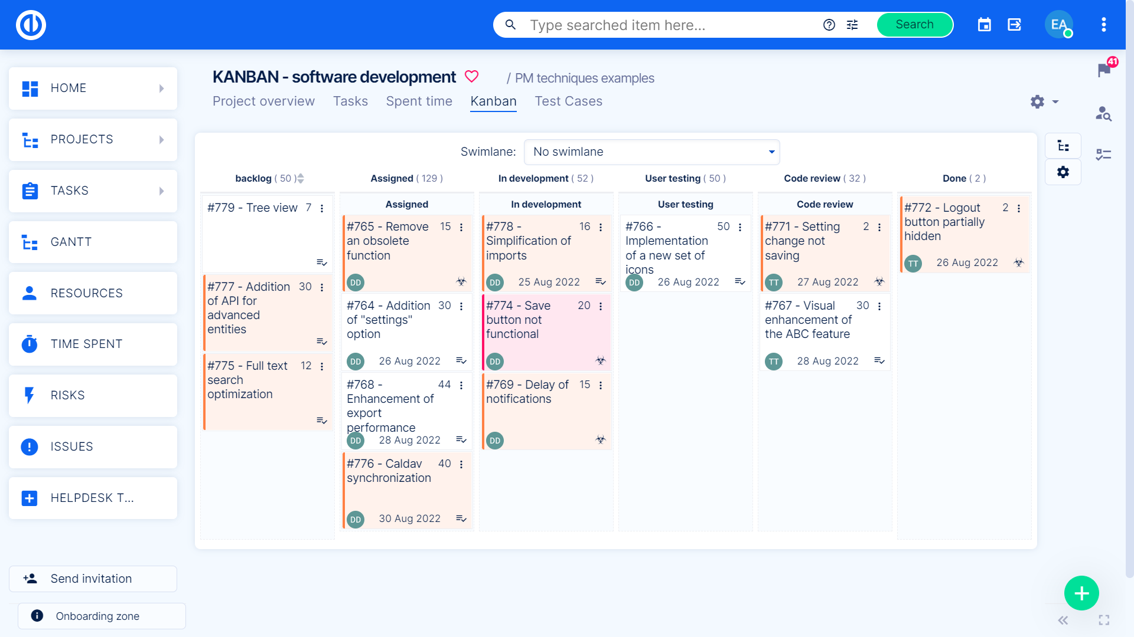
Task: Open the dropdown arrow beside the settings gear
Action: tap(1055, 101)
